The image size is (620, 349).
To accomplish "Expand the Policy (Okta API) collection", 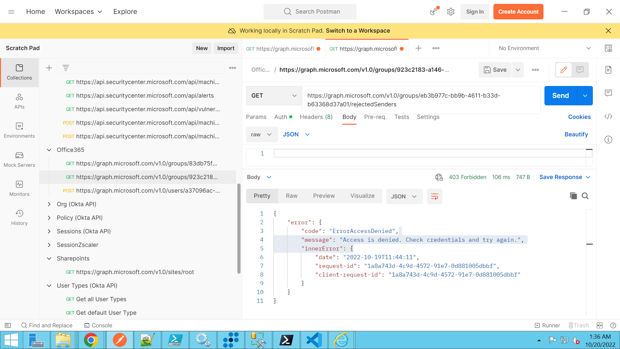I will (49, 218).
